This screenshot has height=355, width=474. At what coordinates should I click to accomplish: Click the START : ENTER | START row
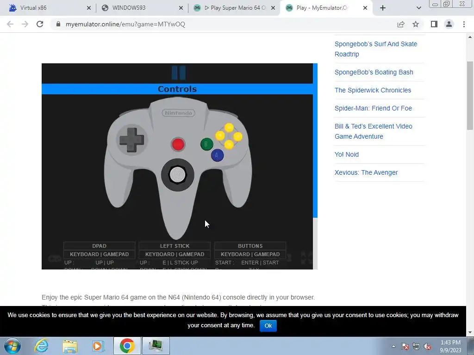click(247, 263)
